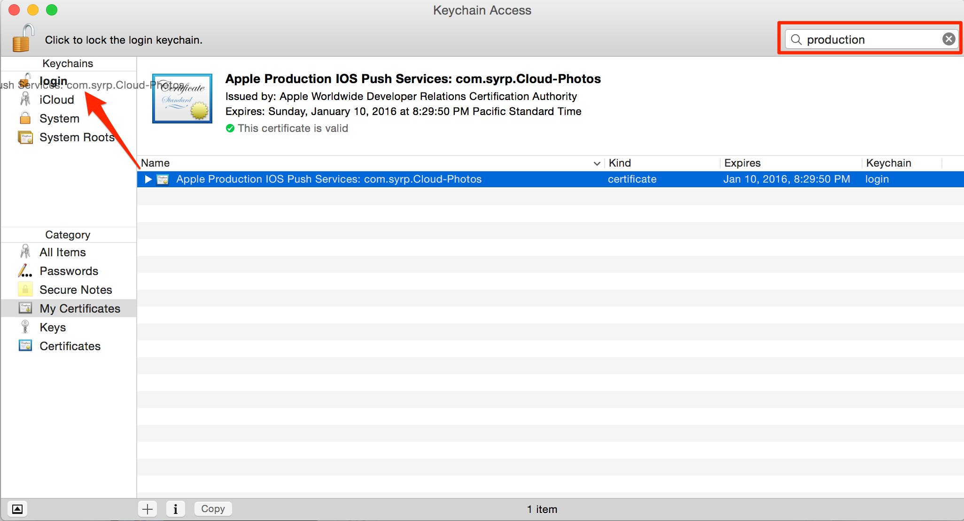Screen dimensions: 964x521
Task: Click the Keychains section header
Action: pyautogui.click(x=68, y=63)
